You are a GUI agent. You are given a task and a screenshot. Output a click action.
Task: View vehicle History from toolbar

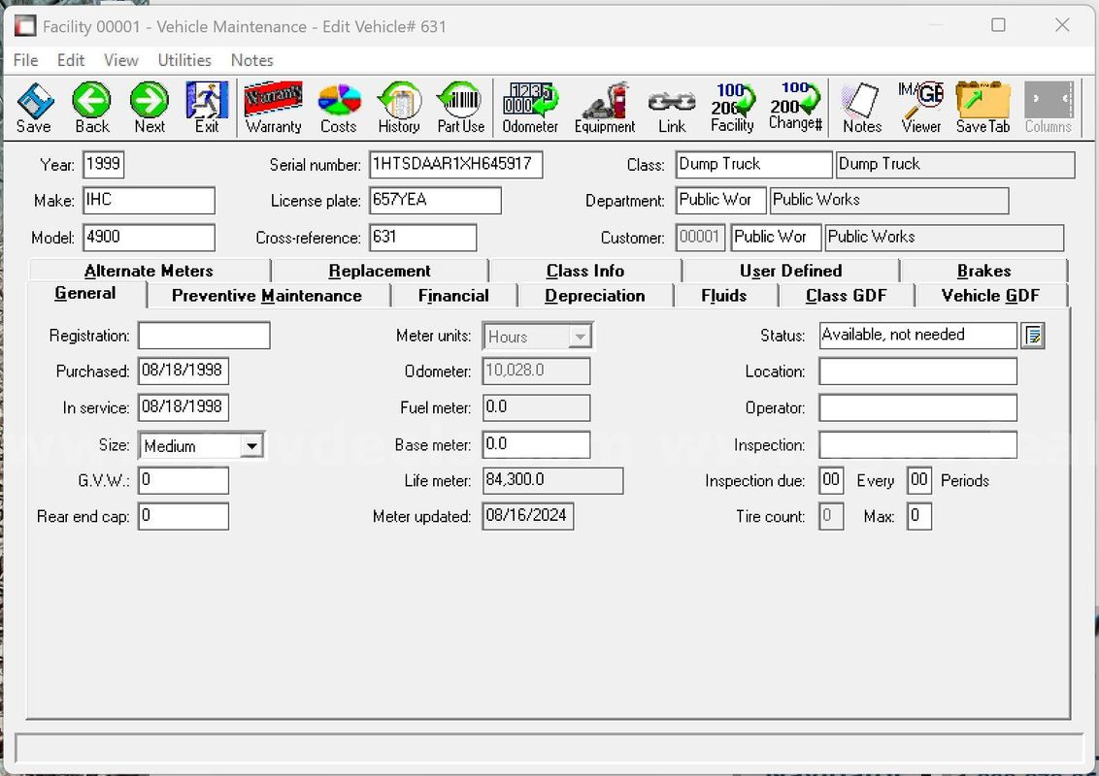[399, 107]
